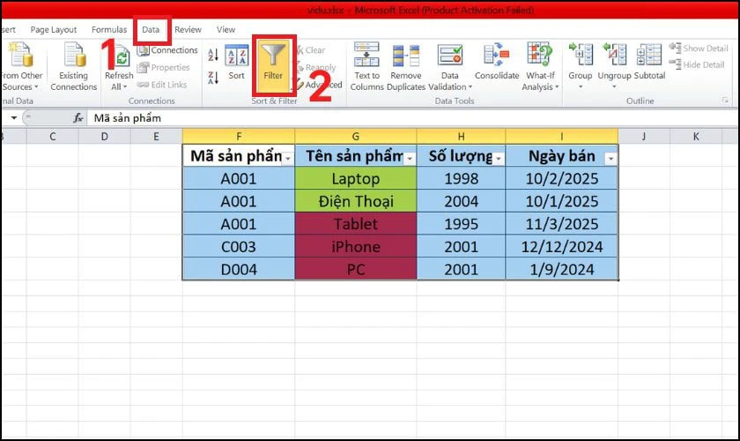
Task: Click Remove Duplicates
Action: pyautogui.click(x=406, y=67)
